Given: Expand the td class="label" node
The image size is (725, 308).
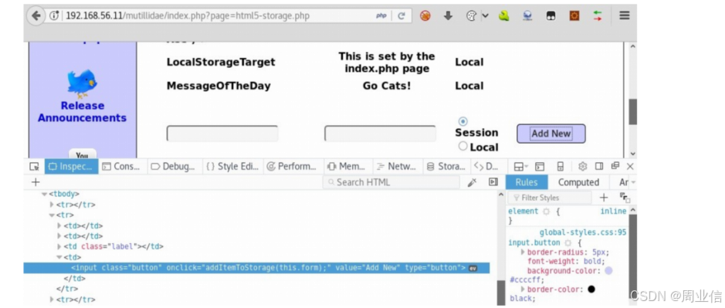Looking at the screenshot, I should (x=59, y=246).
